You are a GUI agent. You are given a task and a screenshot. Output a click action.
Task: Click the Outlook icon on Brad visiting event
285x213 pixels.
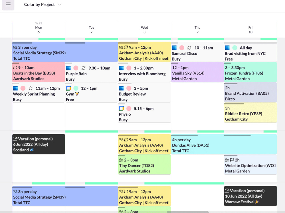pos(227,48)
